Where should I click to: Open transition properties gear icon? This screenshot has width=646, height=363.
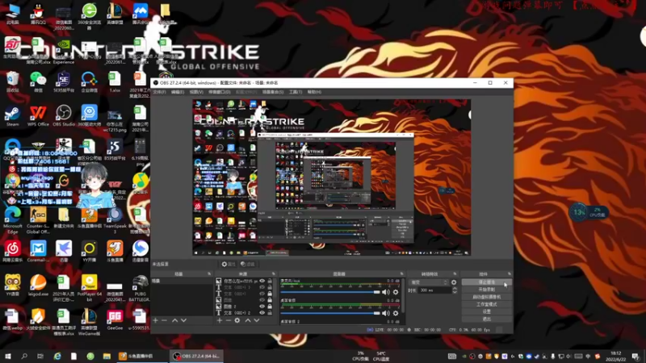pos(454,282)
